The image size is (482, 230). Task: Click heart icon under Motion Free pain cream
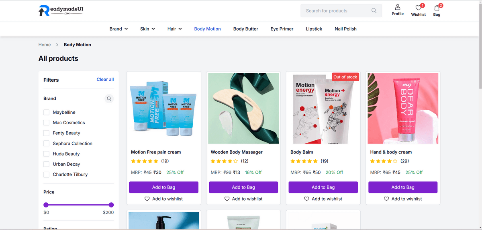click(147, 199)
